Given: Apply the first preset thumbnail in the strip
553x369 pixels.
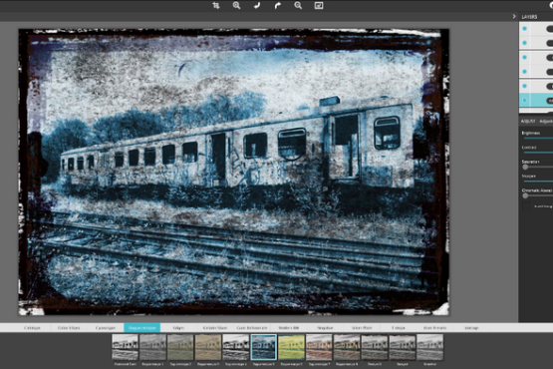Looking at the screenshot, I should coord(125,347).
